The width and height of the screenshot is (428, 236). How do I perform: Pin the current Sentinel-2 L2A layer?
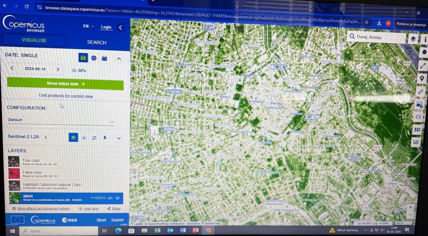pos(105,138)
